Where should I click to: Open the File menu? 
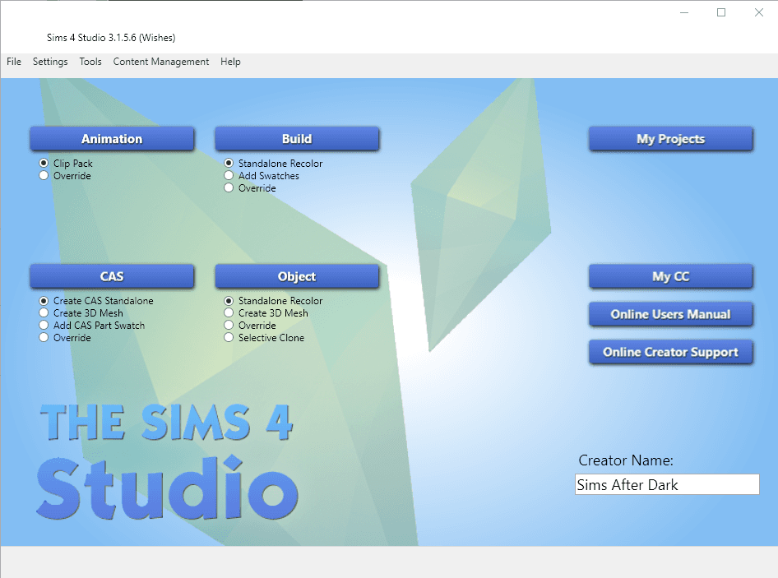pyautogui.click(x=13, y=62)
